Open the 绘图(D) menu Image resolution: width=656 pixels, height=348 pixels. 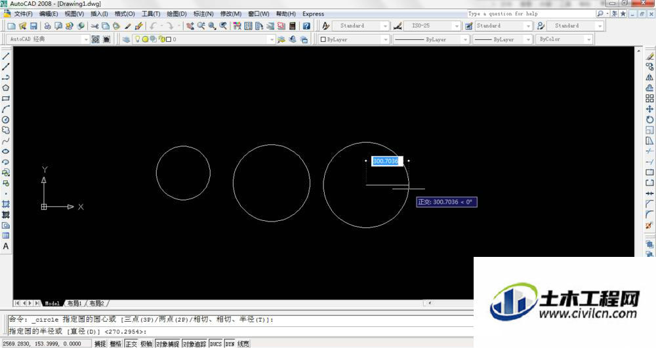(x=176, y=14)
